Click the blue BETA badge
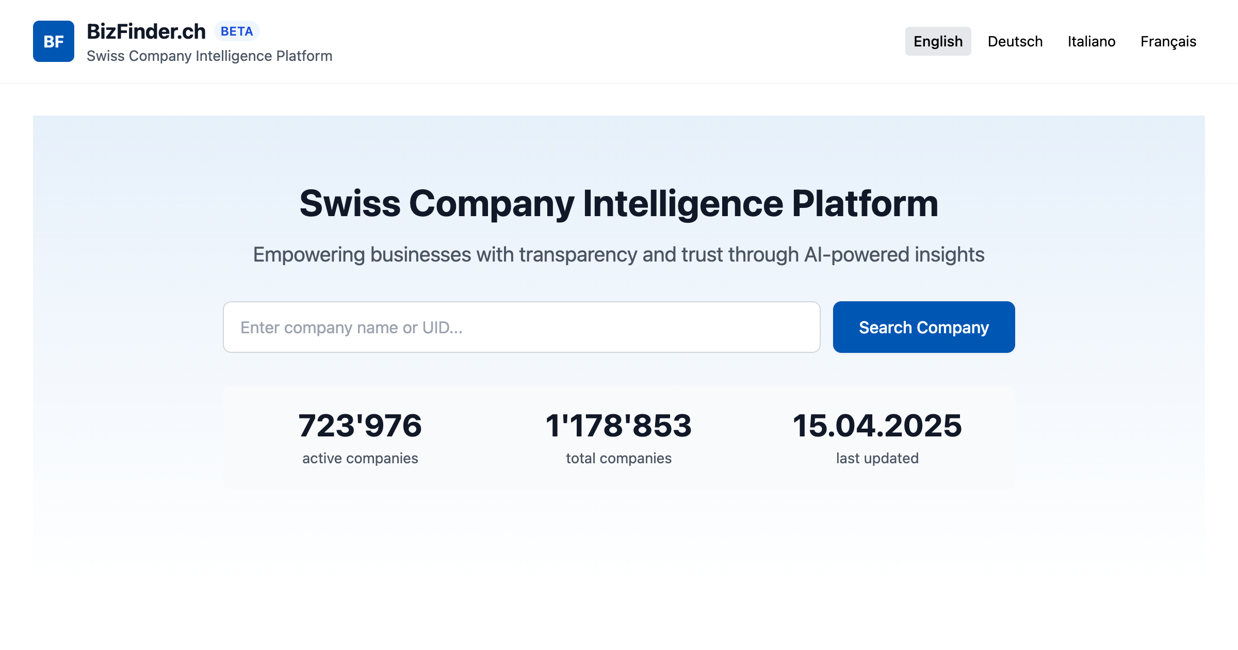Viewport: 1238px width, 650px height. pos(237,31)
